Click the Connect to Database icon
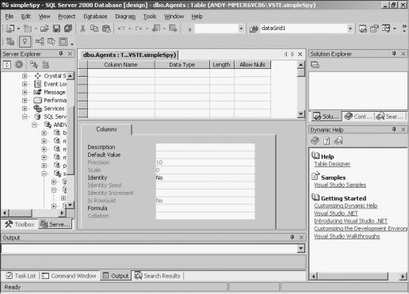The width and height of the screenshot is (409, 294). click(34, 64)
